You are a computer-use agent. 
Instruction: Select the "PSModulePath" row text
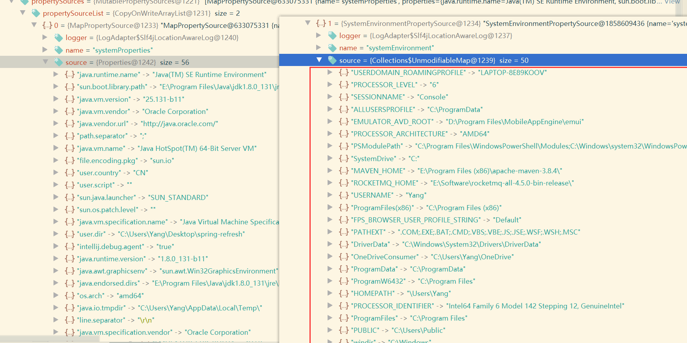519,146
